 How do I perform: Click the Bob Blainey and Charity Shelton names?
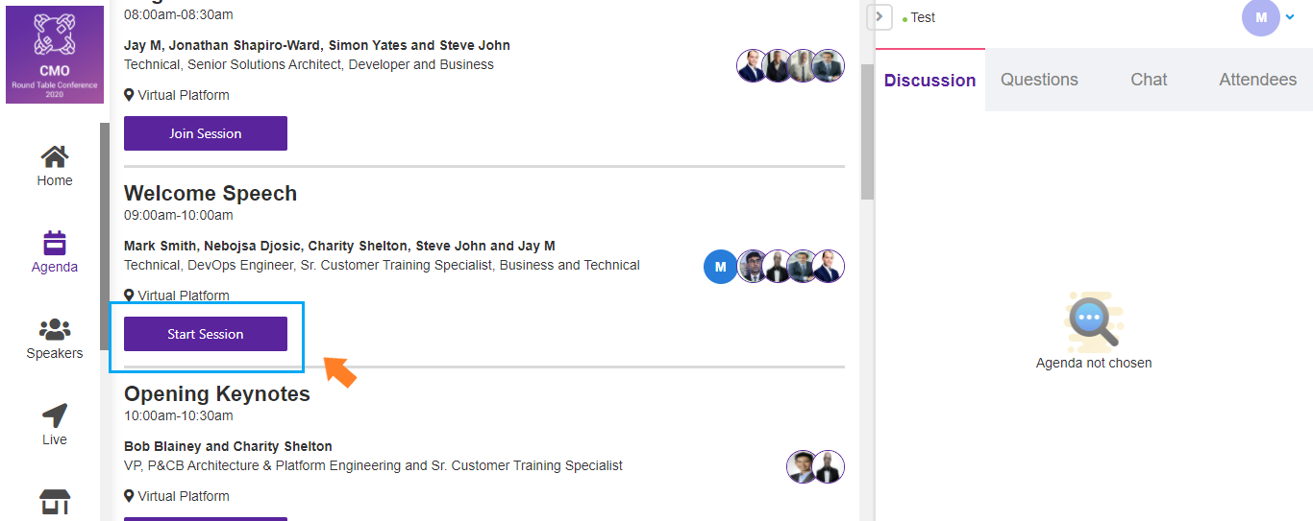[228, 446]
